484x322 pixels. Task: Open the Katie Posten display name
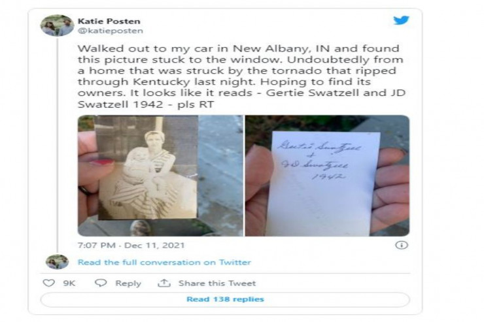109,22
